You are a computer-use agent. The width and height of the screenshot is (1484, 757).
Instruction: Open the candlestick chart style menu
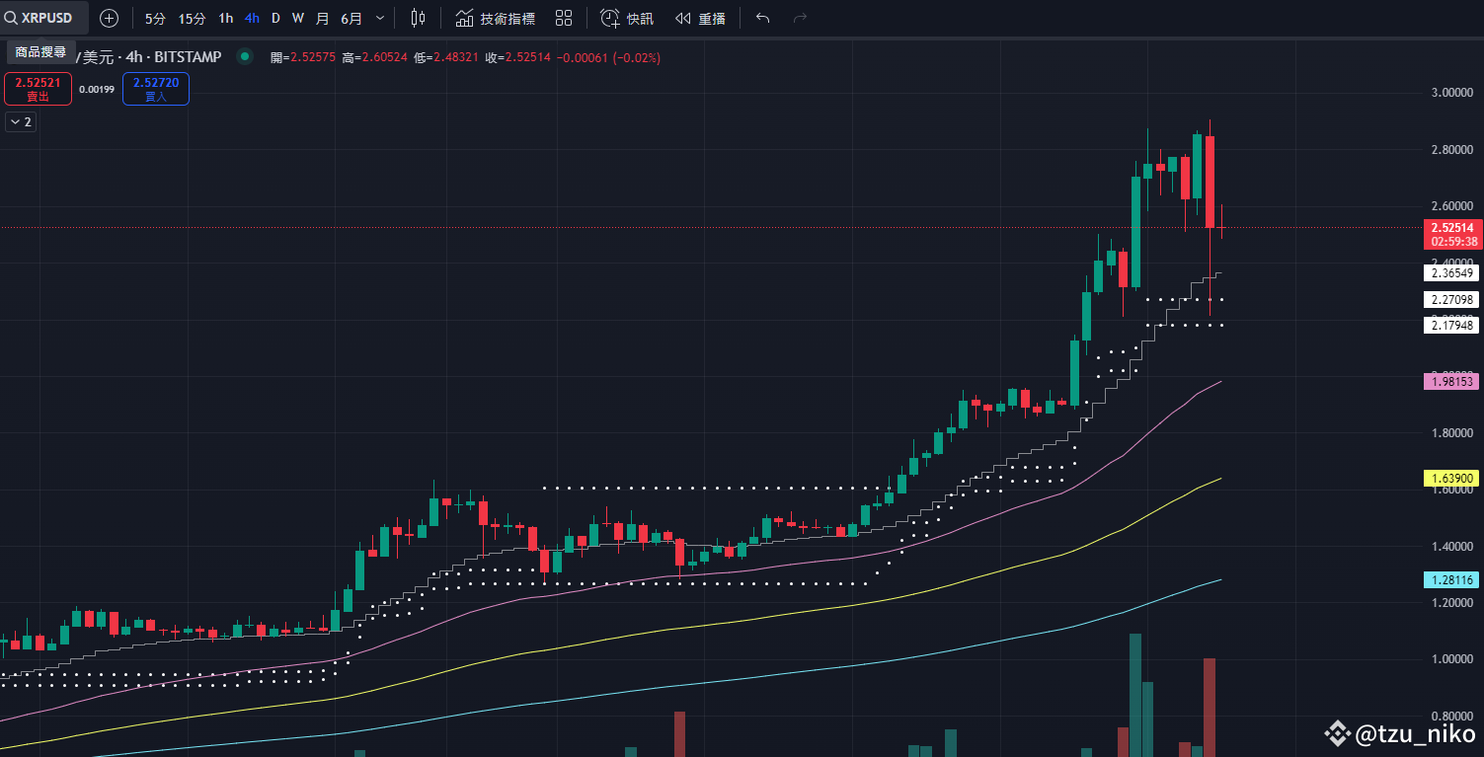419,18
